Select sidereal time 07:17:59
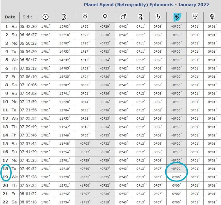Screen dimensions: 221x205 click(x=28, y=102)
